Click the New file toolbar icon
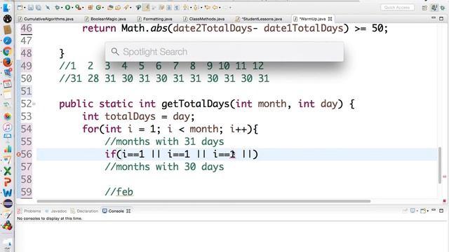Viewport: 449px width, 252px height. click(20, 8)
